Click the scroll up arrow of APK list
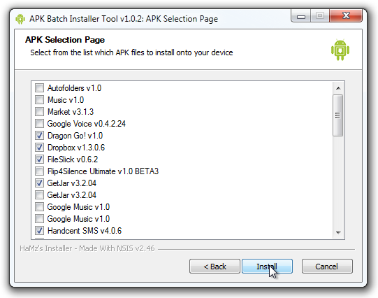This screenshot has width=378, height=298. (338, 88)
